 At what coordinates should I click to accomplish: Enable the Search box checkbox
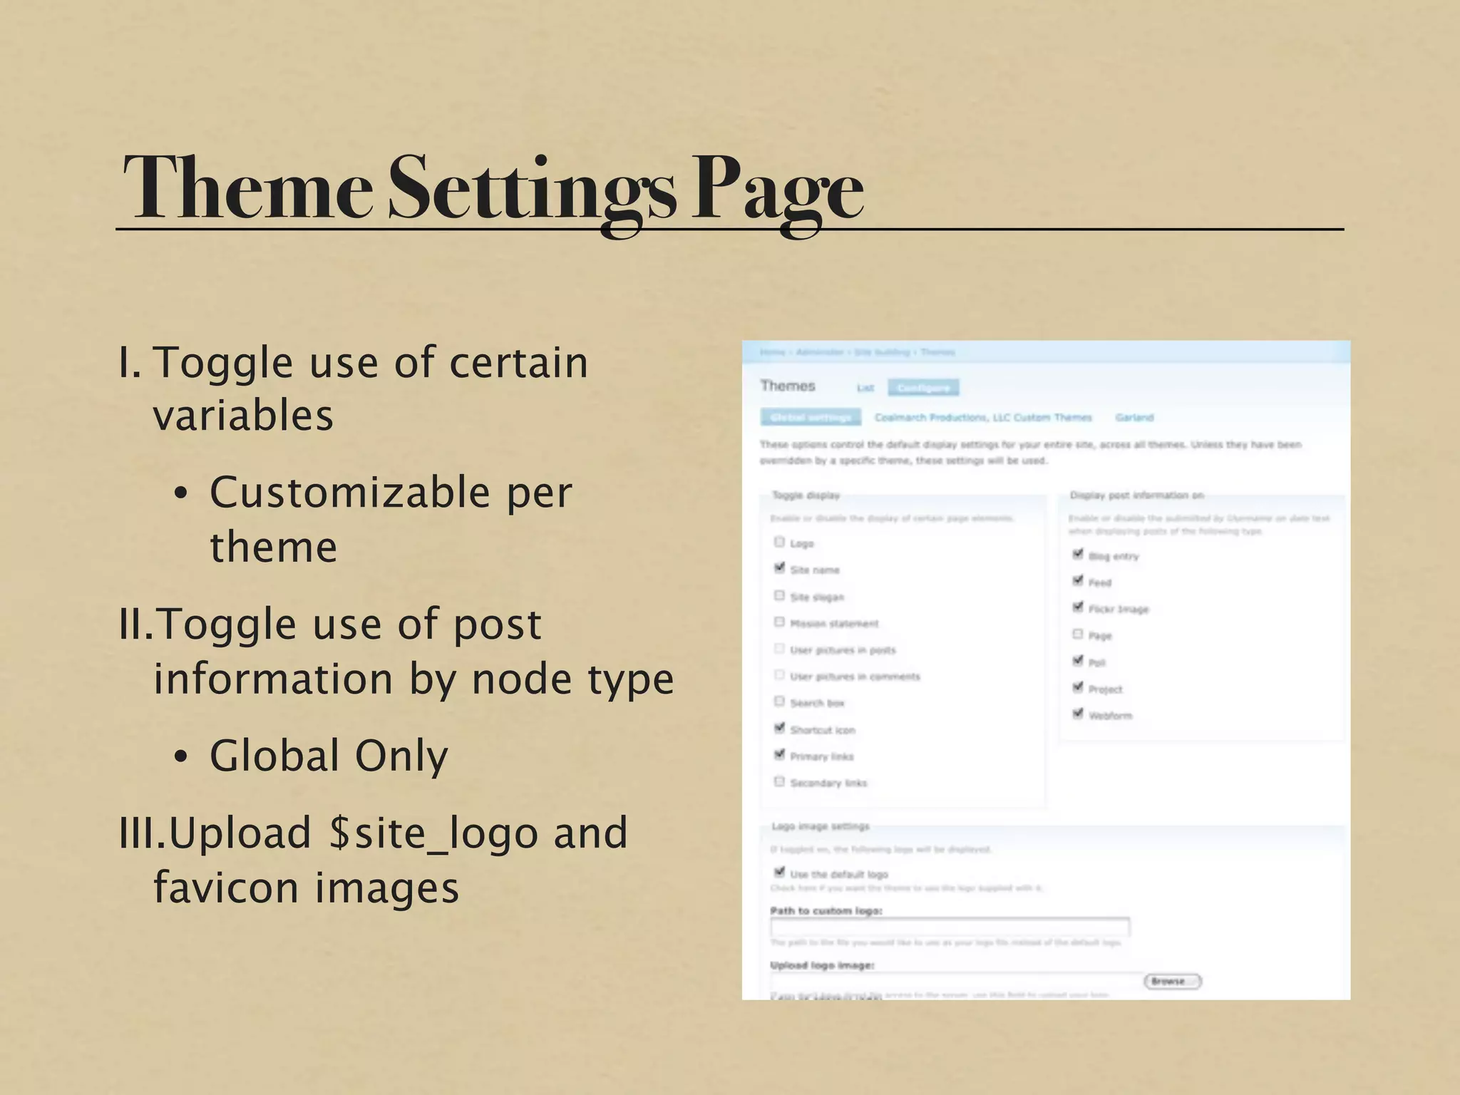tap(779, 701)
